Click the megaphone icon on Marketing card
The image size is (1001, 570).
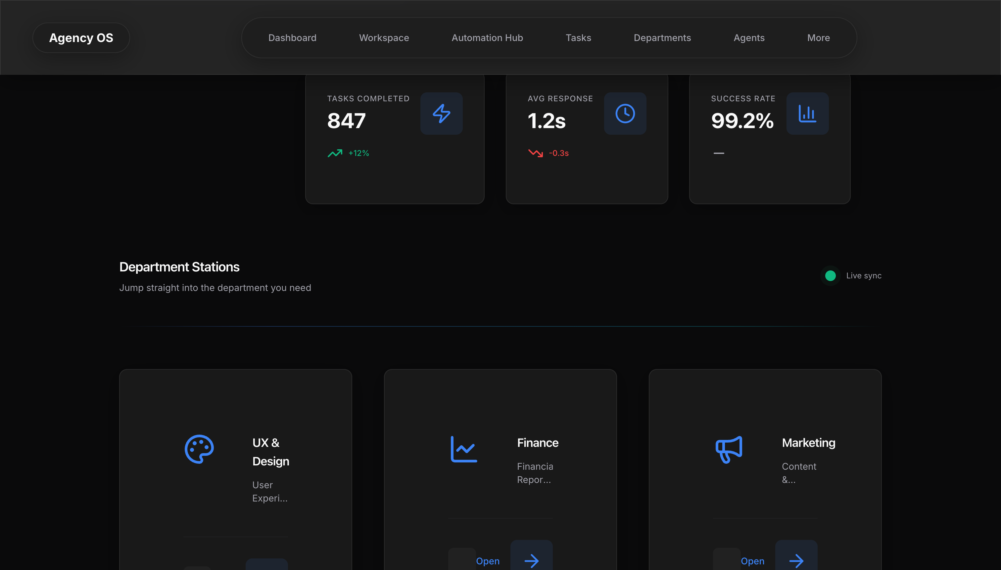point(729,450)
